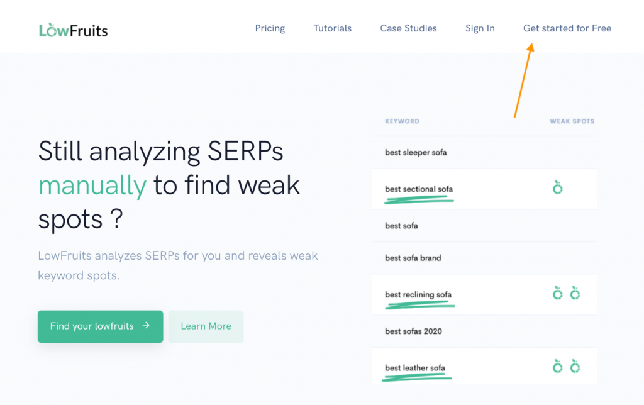This screenshot has height=405, width=644.
Task: Click the arrow icon in Find your lowfruits button
Action: pyautogui.click(x=146, y=325)
